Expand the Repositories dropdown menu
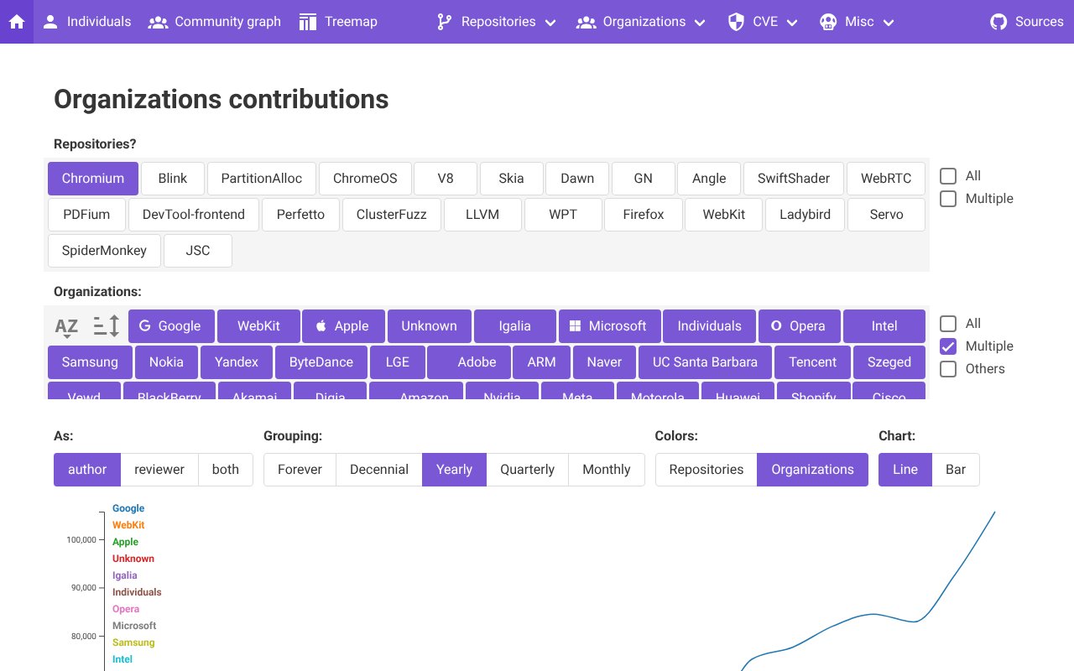Screen dimensions: 1074x671 497,22
